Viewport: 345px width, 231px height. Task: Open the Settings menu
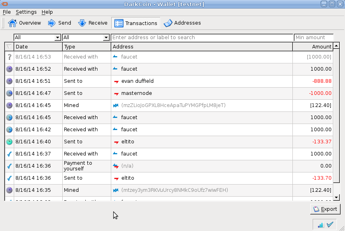coord(26,12)
